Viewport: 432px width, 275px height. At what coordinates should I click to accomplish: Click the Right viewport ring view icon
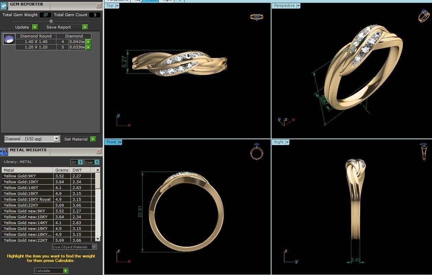point(424,152)
